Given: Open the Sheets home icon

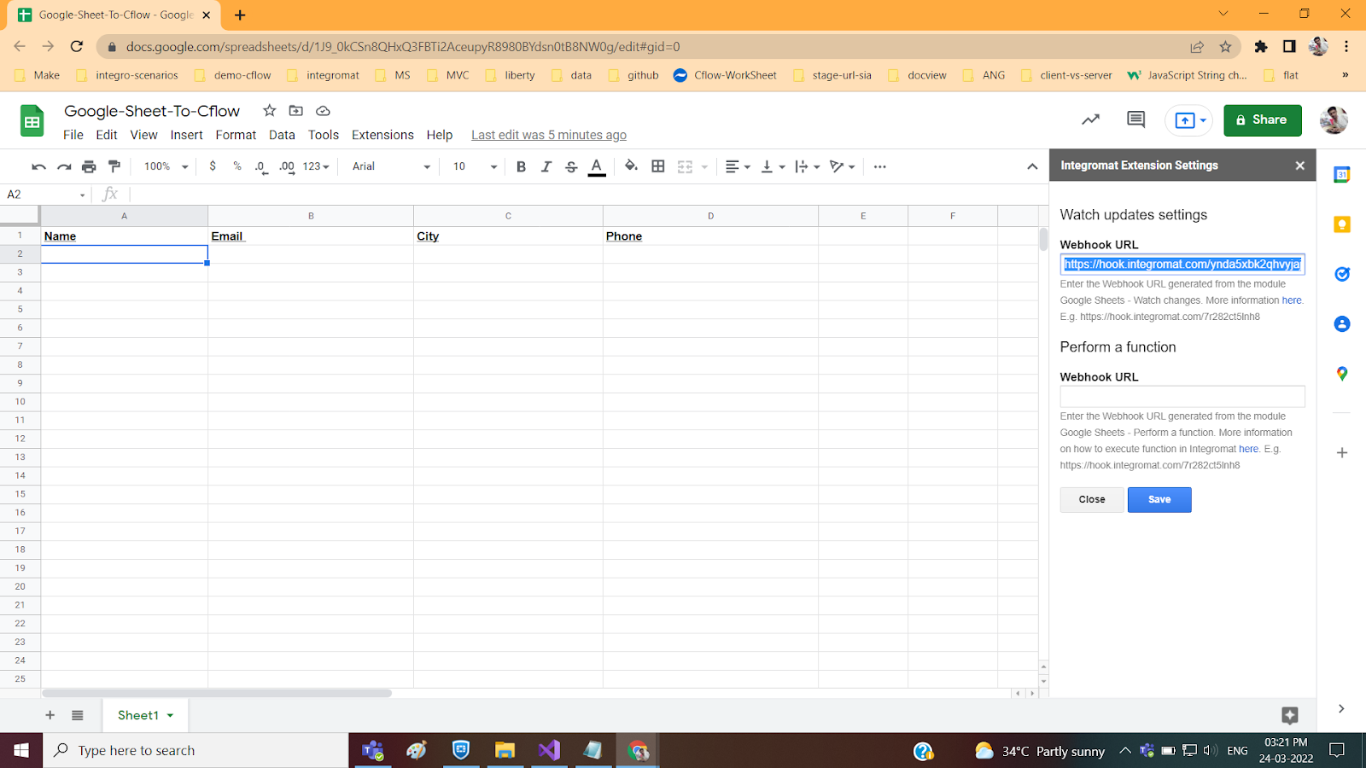Looking at the screenshot, I should (x=32, y=121).
